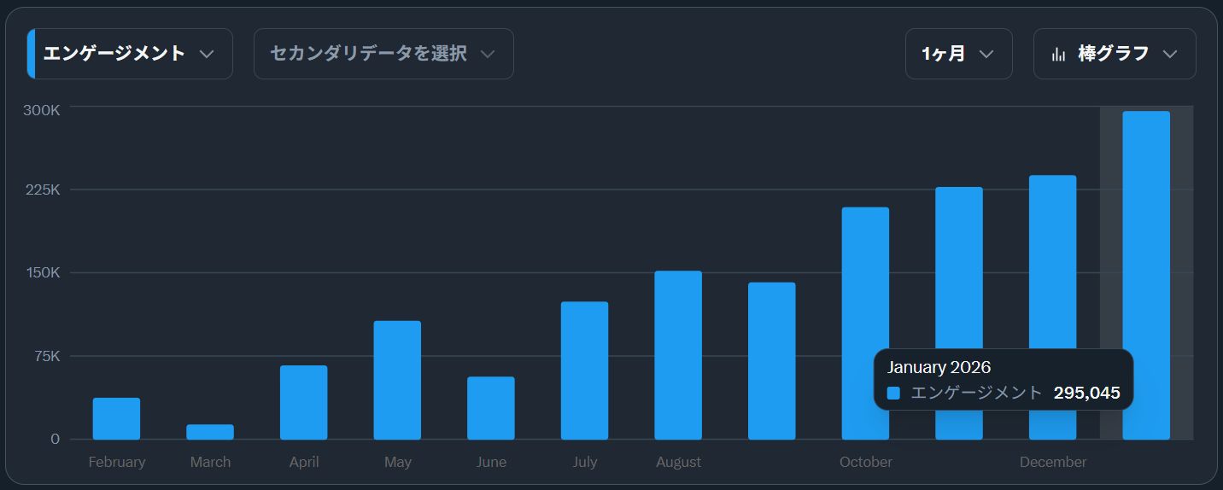This screenshot has width=1223, height=490.
Task: Click the chevron next to セカンダリデータを選択
Action: [x=488, y=54]
